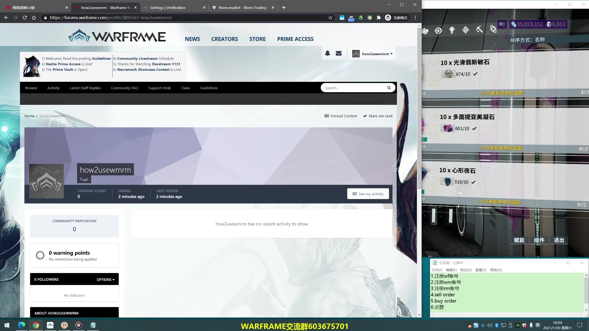The image size is (589, 331).
Task: Click the striped-lines icon in game toolbar
Action: click(x=465, y=30)
